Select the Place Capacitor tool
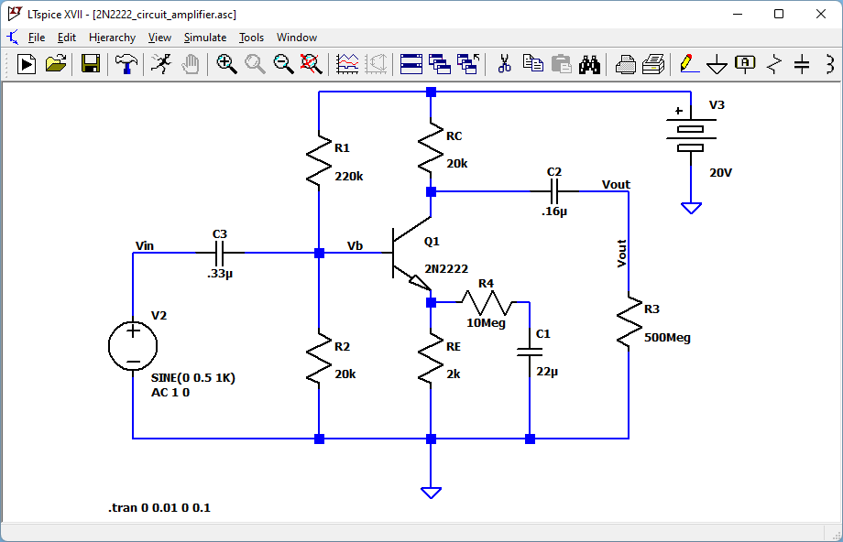 (802, 64)
